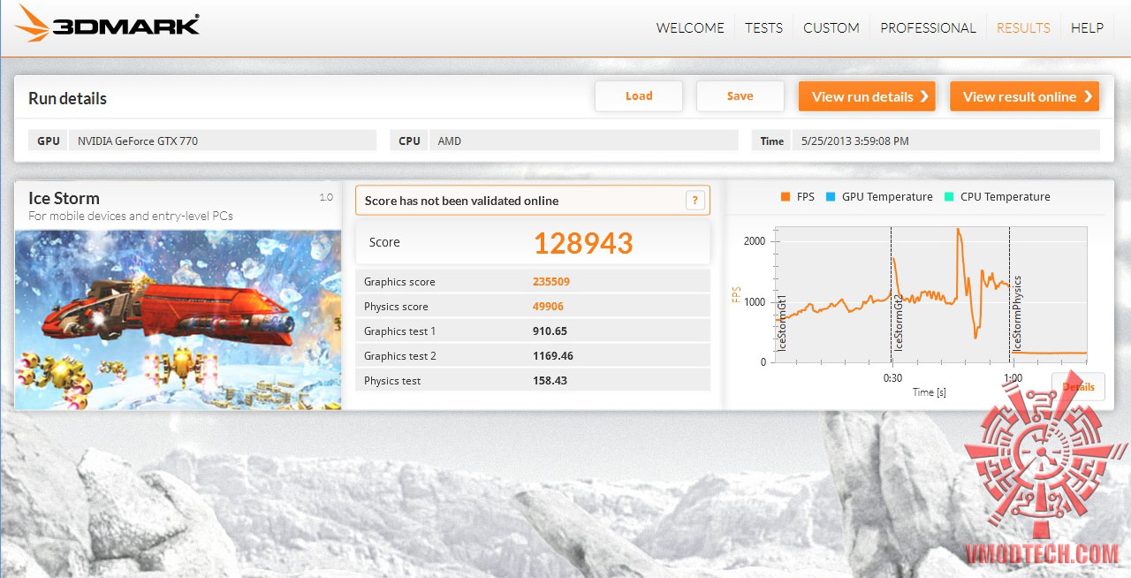
Task: Open the question mark help for validation
Action: pos(695,201)
